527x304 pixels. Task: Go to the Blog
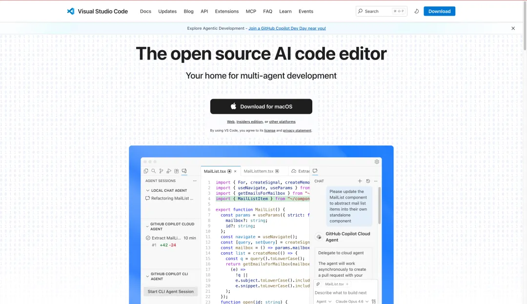click(x=188, y=11)
